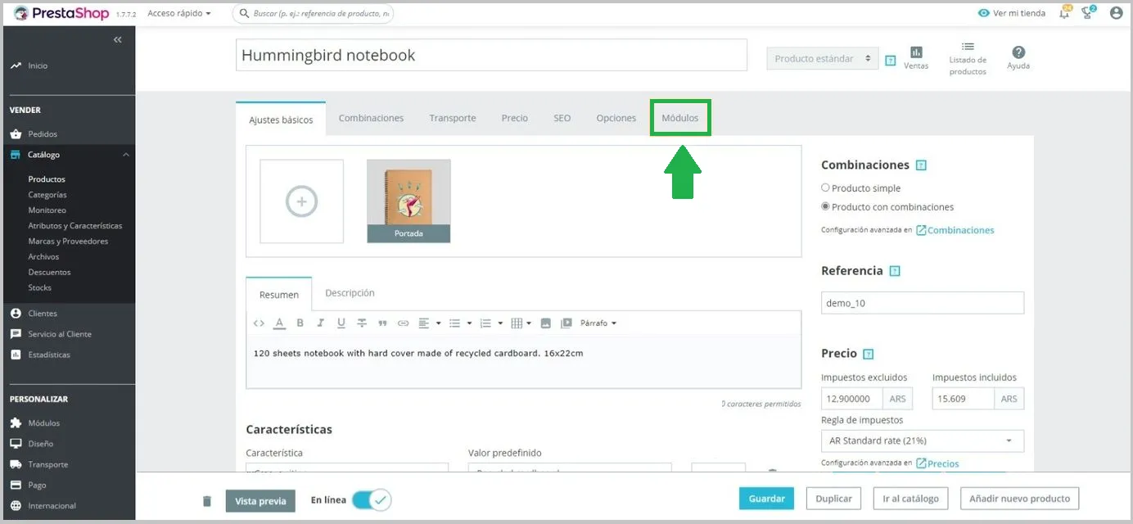Open the Descripción editor tab
This screenshot has height=524, width=1133.
(350, 293)
